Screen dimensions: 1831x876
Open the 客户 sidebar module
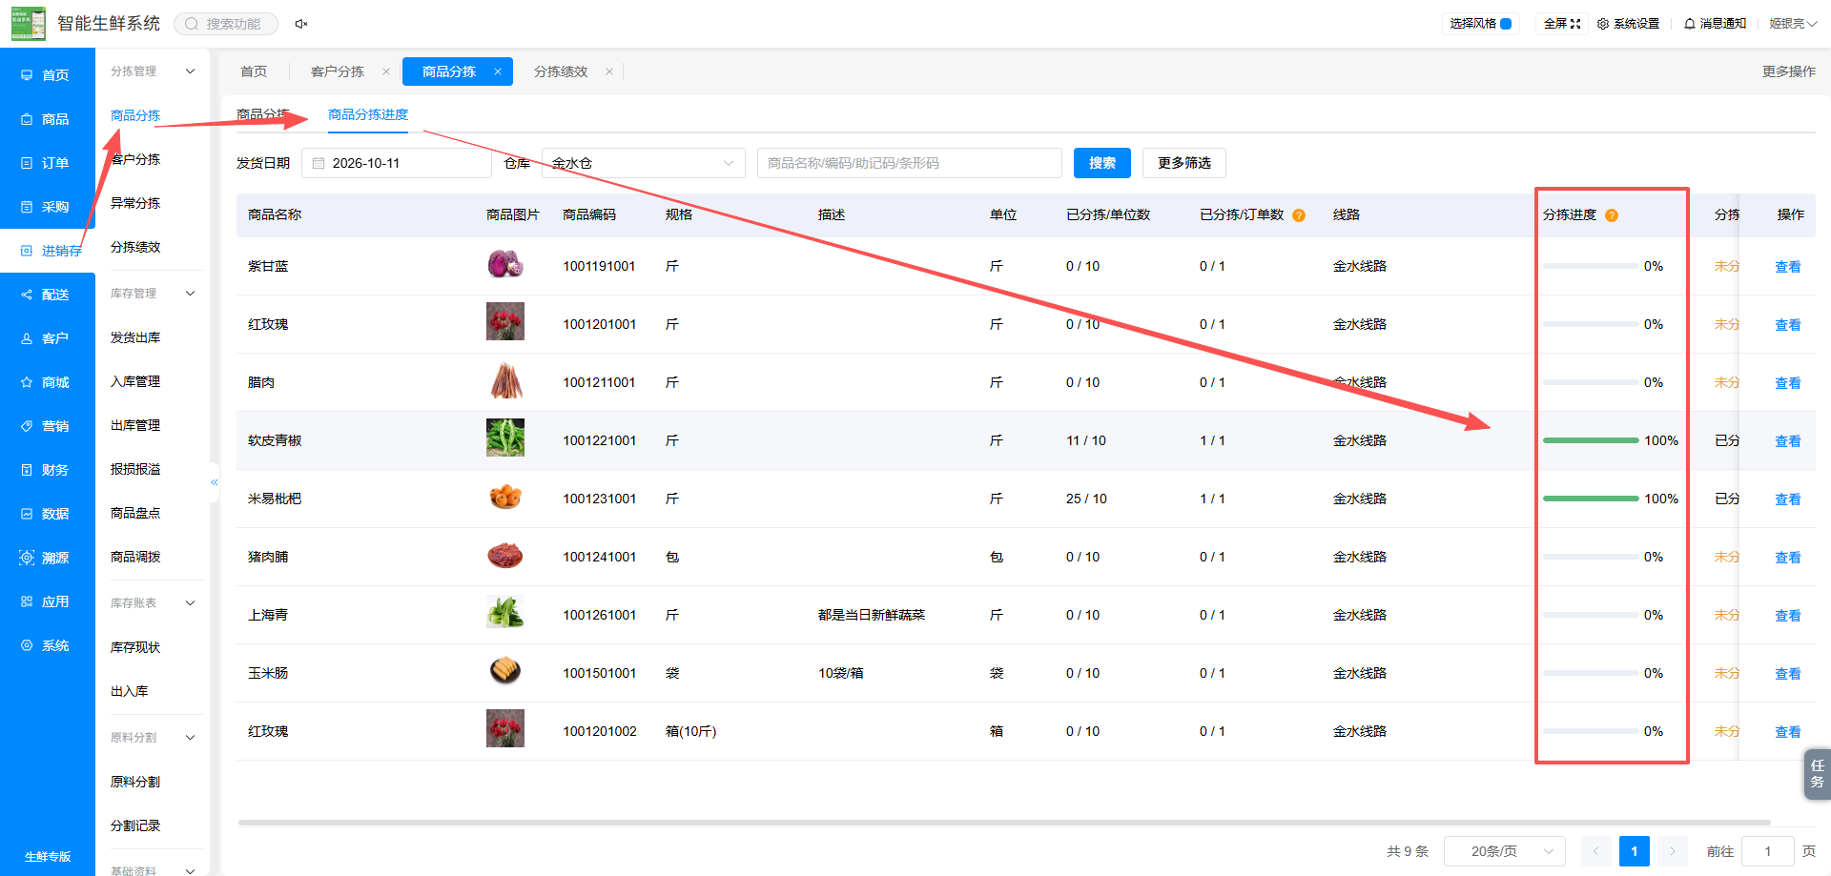tap(48, 338)
